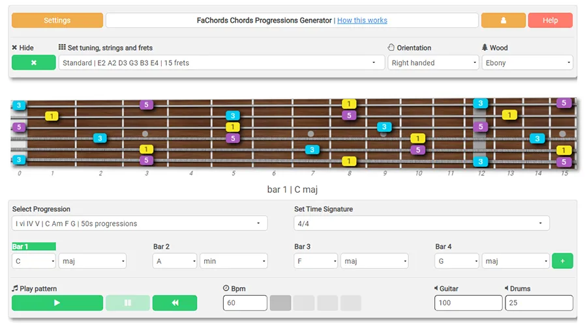Open the Time Signature 4/4 dropdown
This screenshot has width=587, height=325.
[421, 223]
